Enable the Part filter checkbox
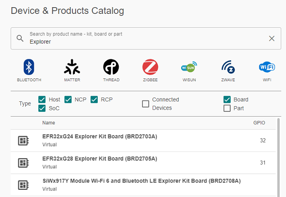Viewport: 286px width, 197px height. click(x=227, y=108)
